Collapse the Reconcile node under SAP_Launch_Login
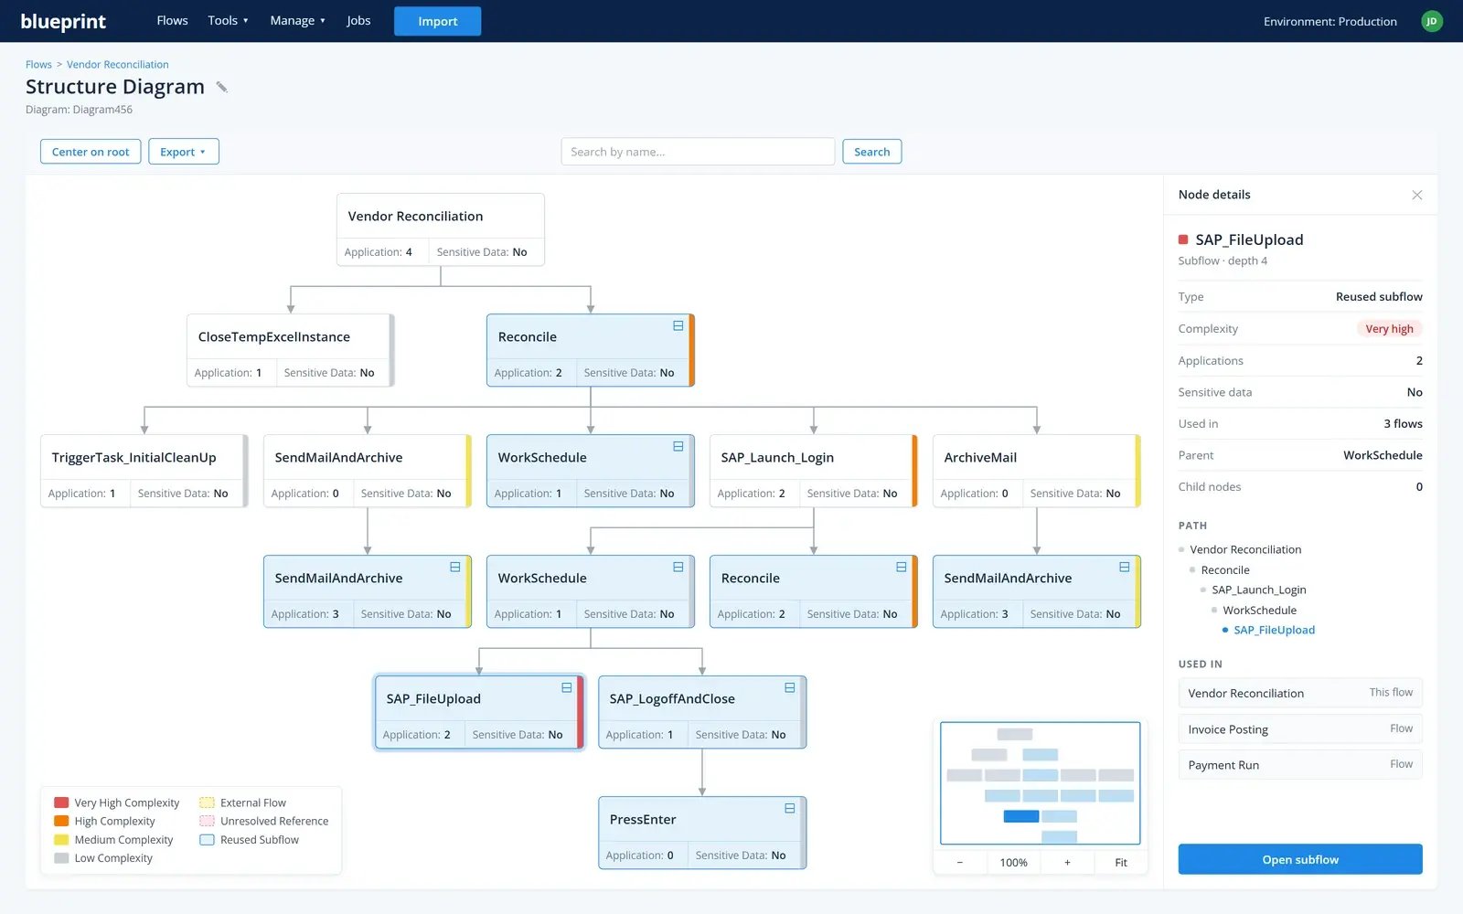 click(x=902, y=567)
